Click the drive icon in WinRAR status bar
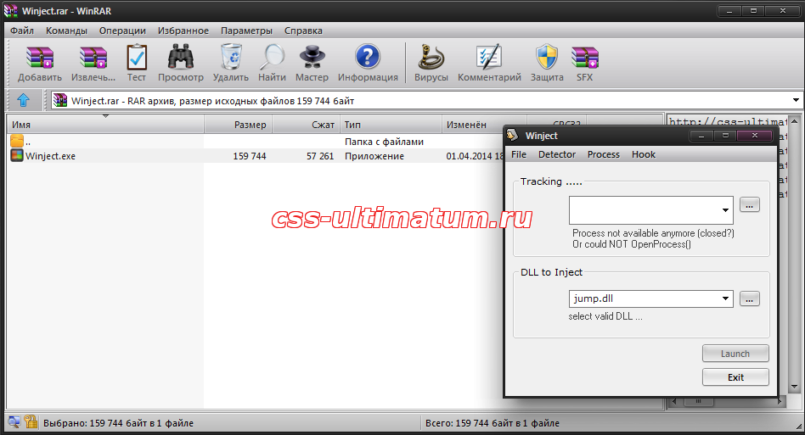Viewport: 805px width, 435px height. [x=14, y=422]
